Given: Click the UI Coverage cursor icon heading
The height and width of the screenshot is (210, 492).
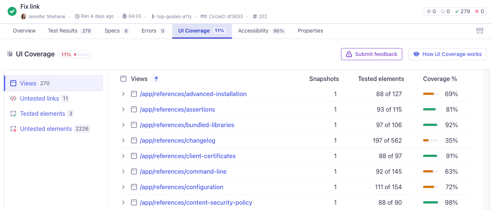Looking at the screenshot, I should click(x=10, y=54).
